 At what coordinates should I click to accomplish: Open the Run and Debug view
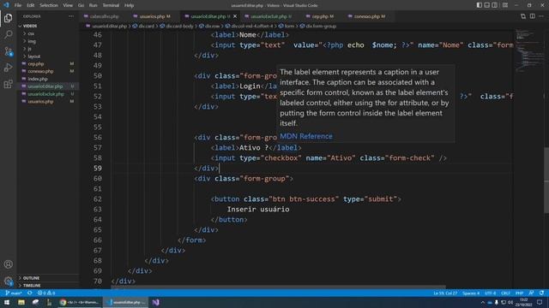pos(8,68)
